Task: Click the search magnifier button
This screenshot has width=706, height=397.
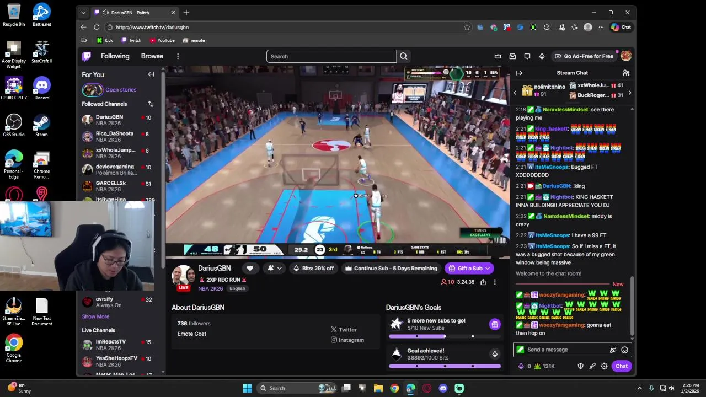Action: pos(404,56)
